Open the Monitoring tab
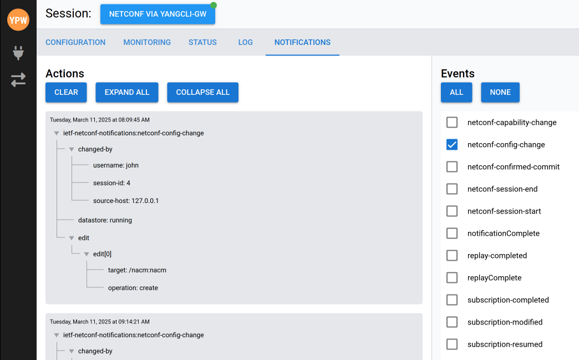 pos(147,42)
